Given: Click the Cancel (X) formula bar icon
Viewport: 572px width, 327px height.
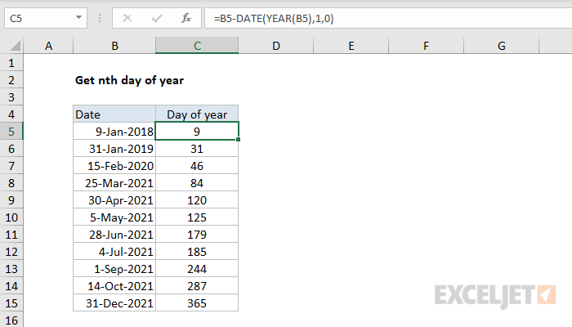Looking at the screenshot, I should pos(127,18).
